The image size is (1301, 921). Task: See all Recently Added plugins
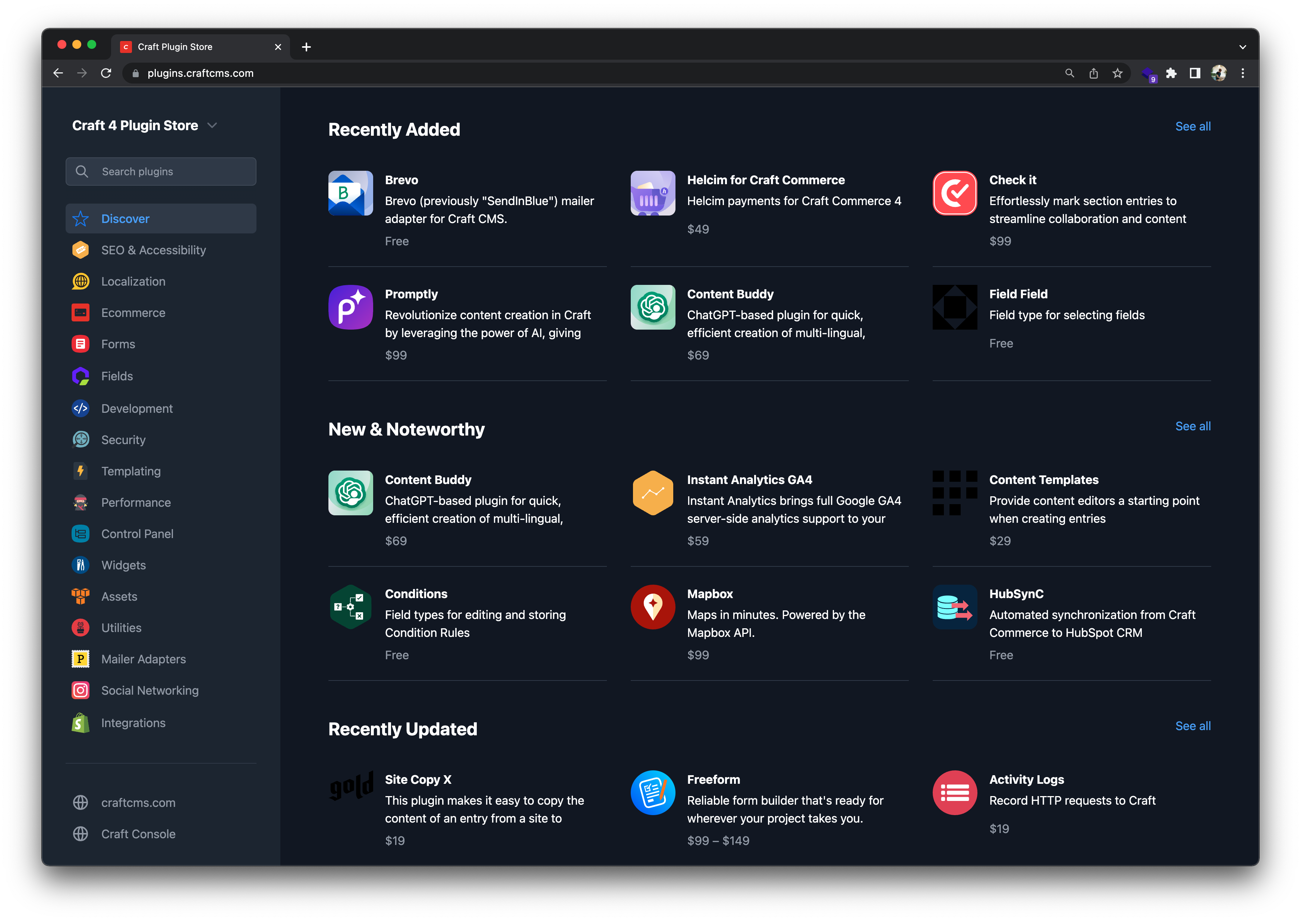point(1193,126)
